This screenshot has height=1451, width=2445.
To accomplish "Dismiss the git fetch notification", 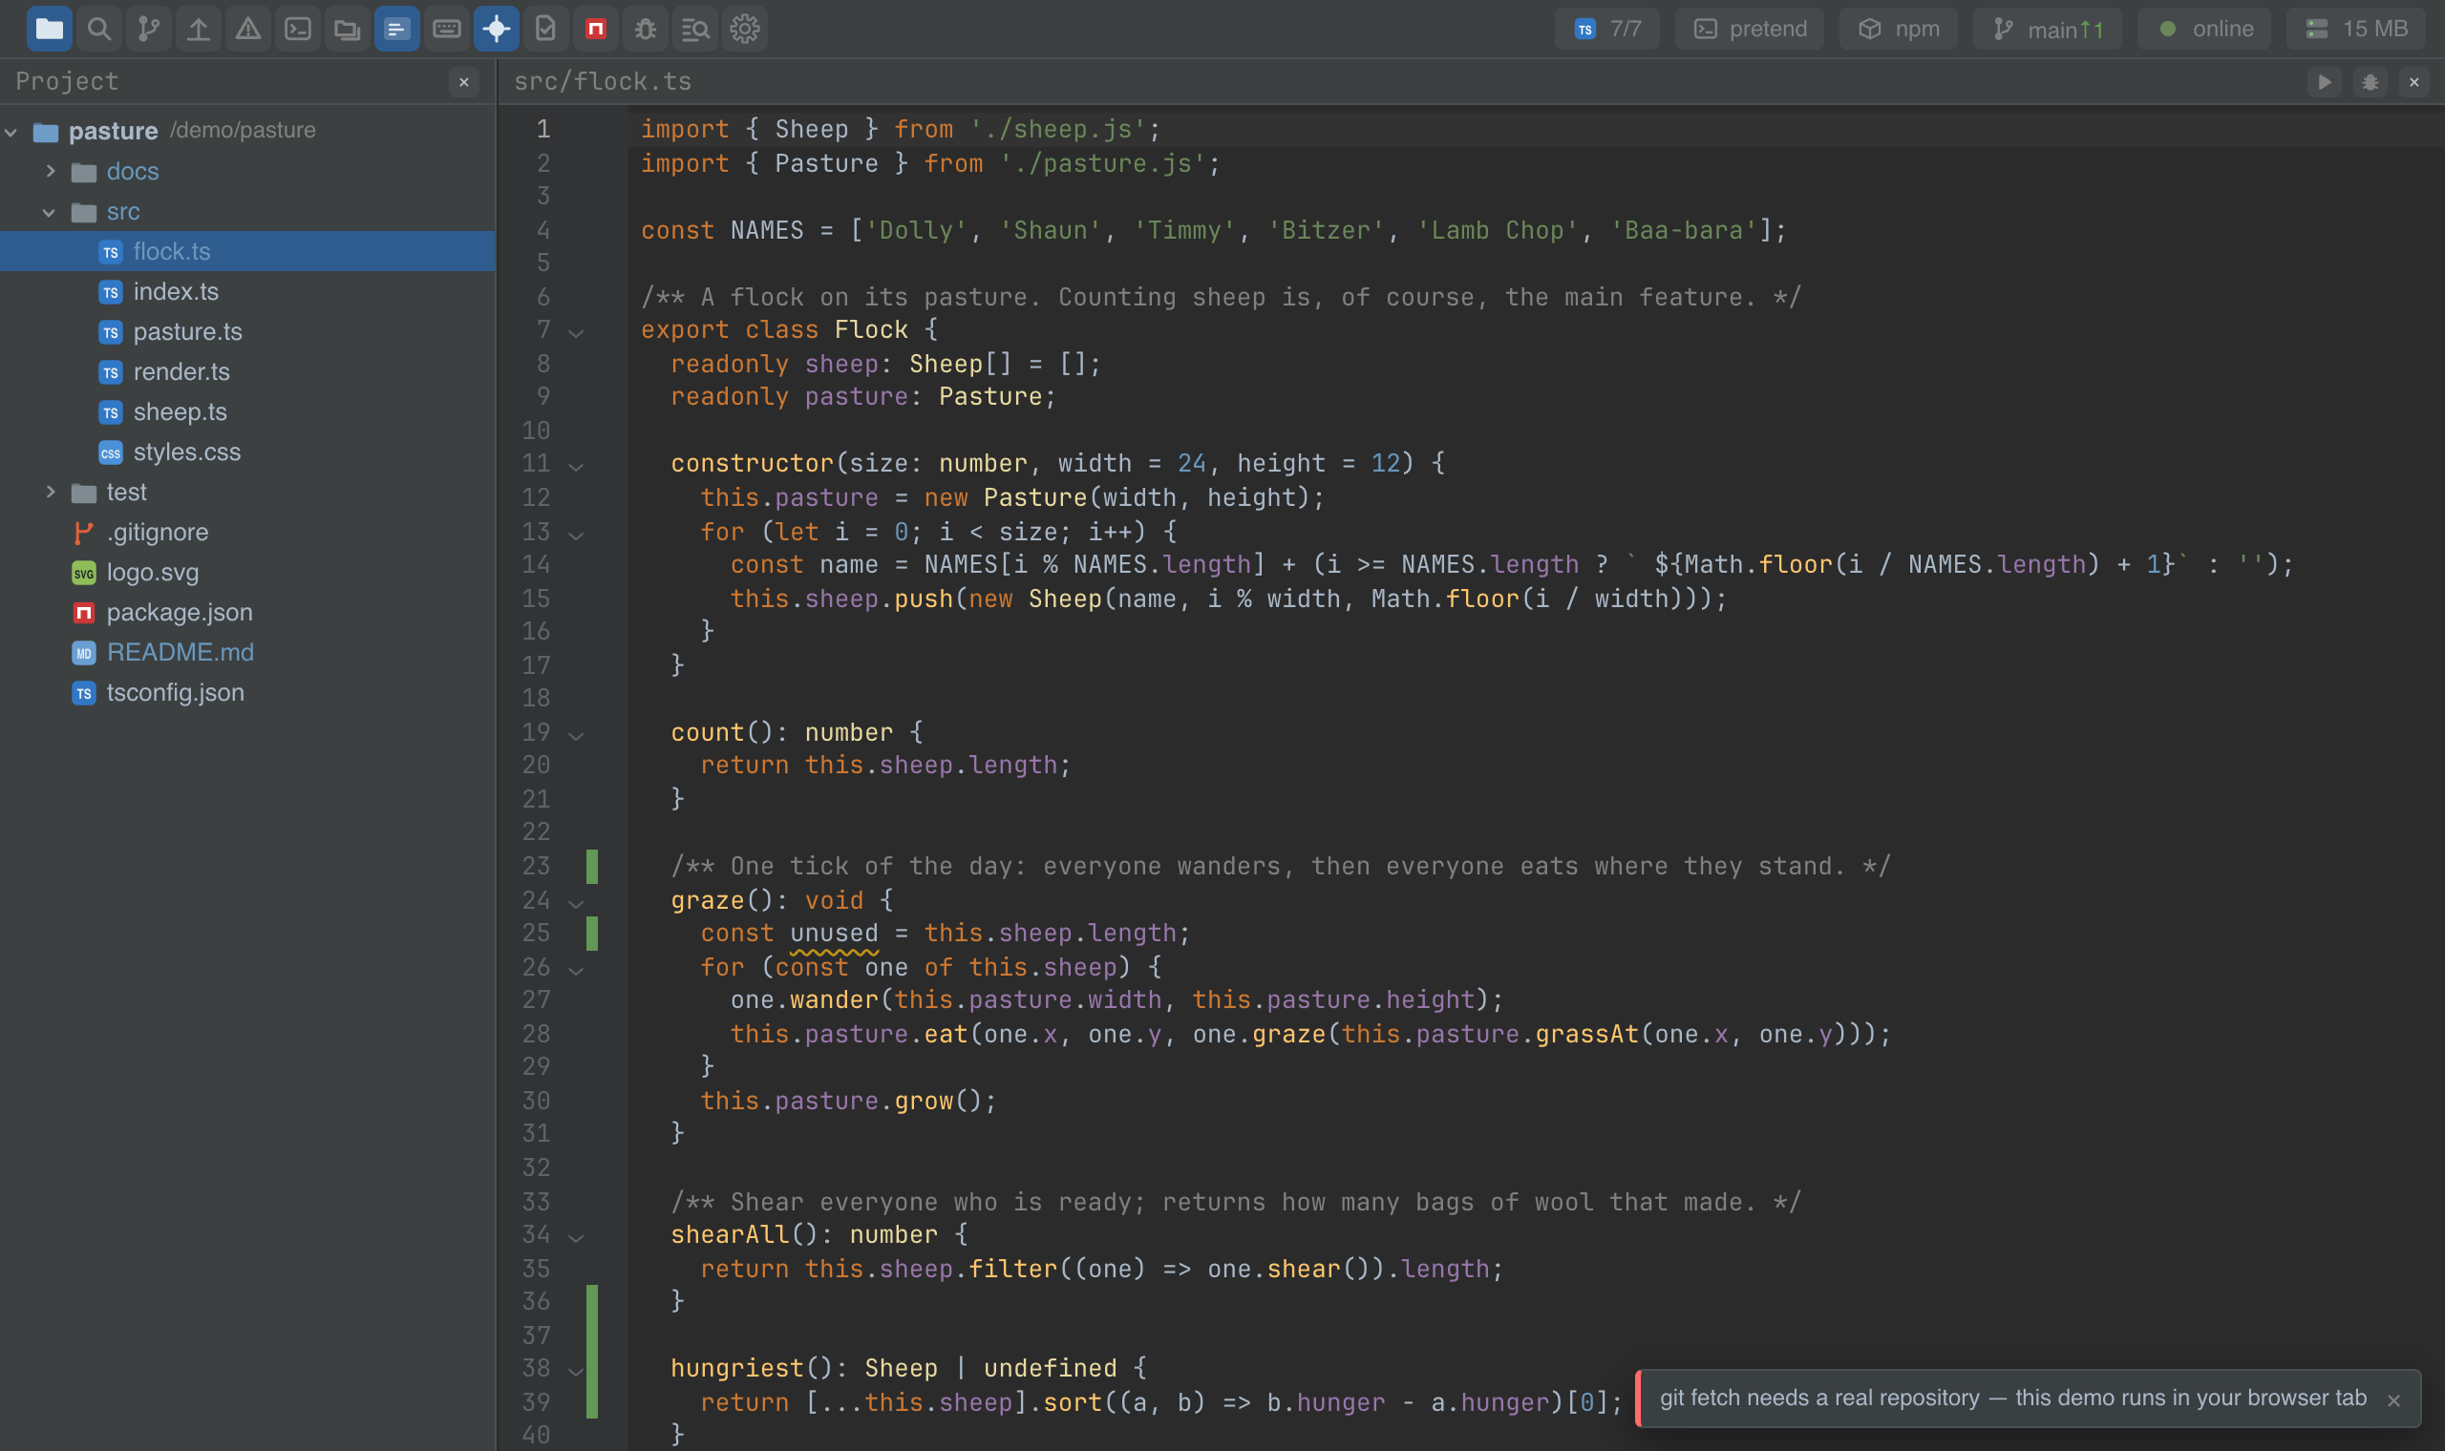I will pyautogui.click(x=2393, y=1400).
